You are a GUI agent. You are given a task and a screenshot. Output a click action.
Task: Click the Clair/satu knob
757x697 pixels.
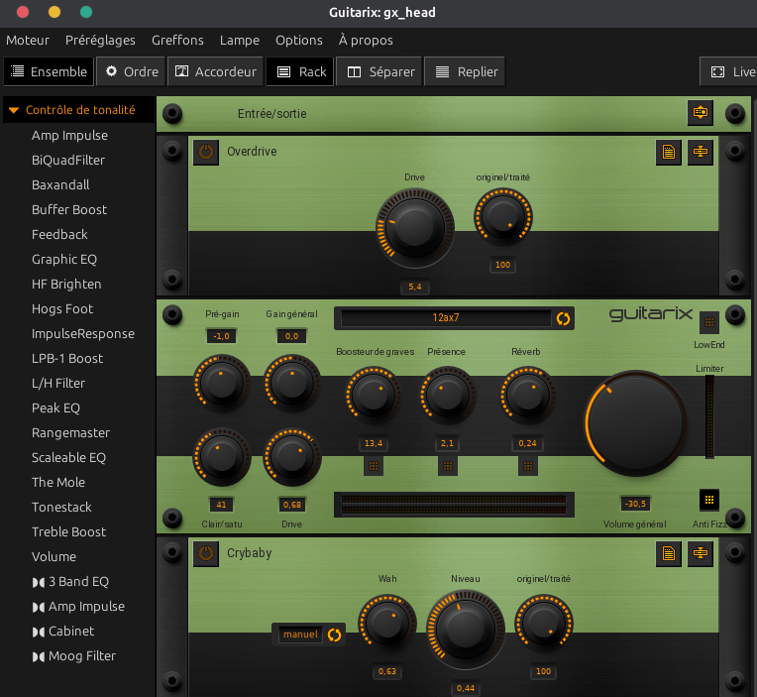(222, 456)
